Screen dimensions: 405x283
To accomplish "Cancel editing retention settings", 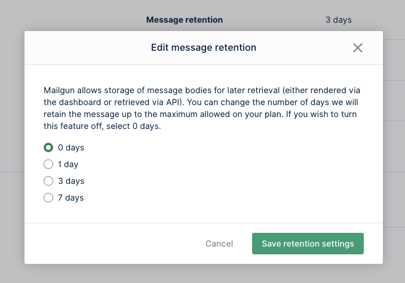I will coord(219,244).
